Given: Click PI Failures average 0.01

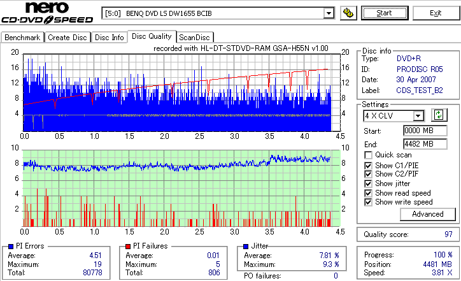Looking at the screenshot, I should (213, 256).
